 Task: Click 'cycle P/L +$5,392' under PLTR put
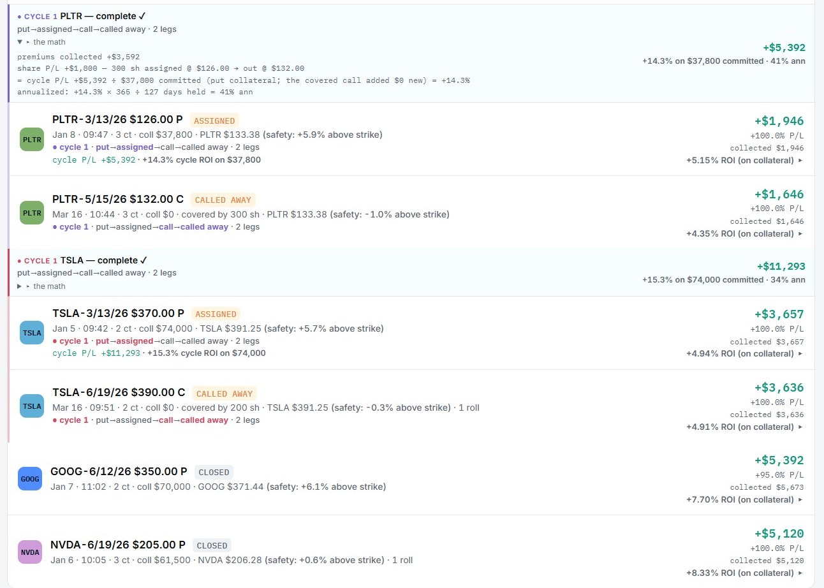(x=94, y=159)
